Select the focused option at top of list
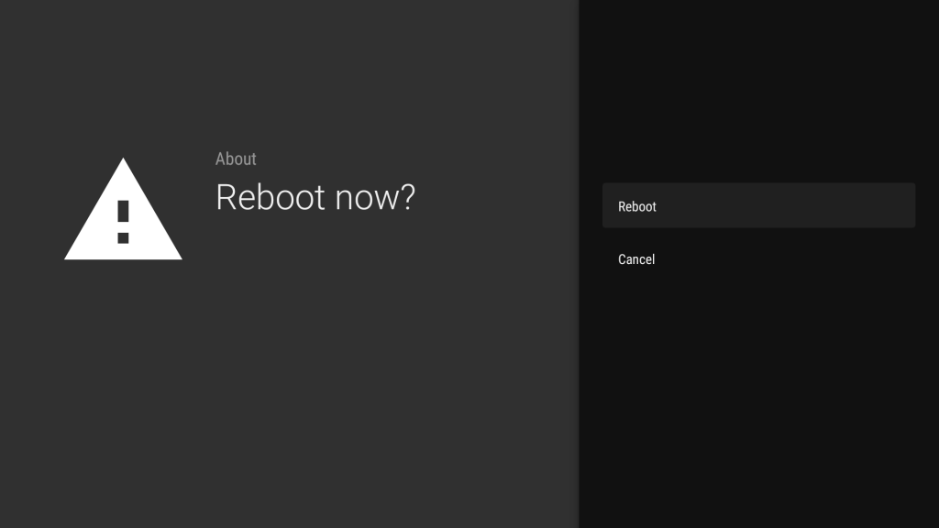This screenshot has width=939, height=528. (x=758, y=205)
